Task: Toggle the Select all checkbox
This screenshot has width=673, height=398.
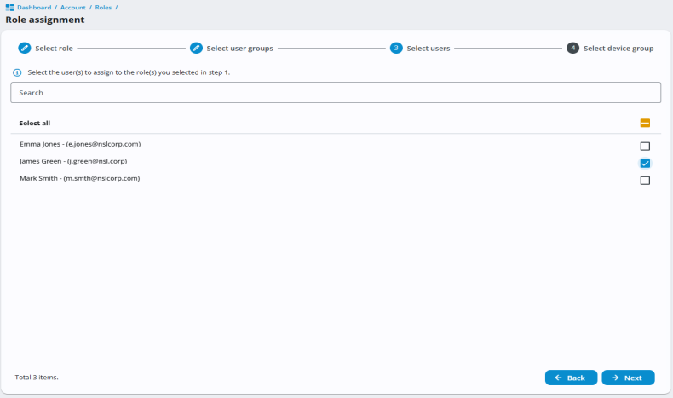Action: (x=645, y=123)
